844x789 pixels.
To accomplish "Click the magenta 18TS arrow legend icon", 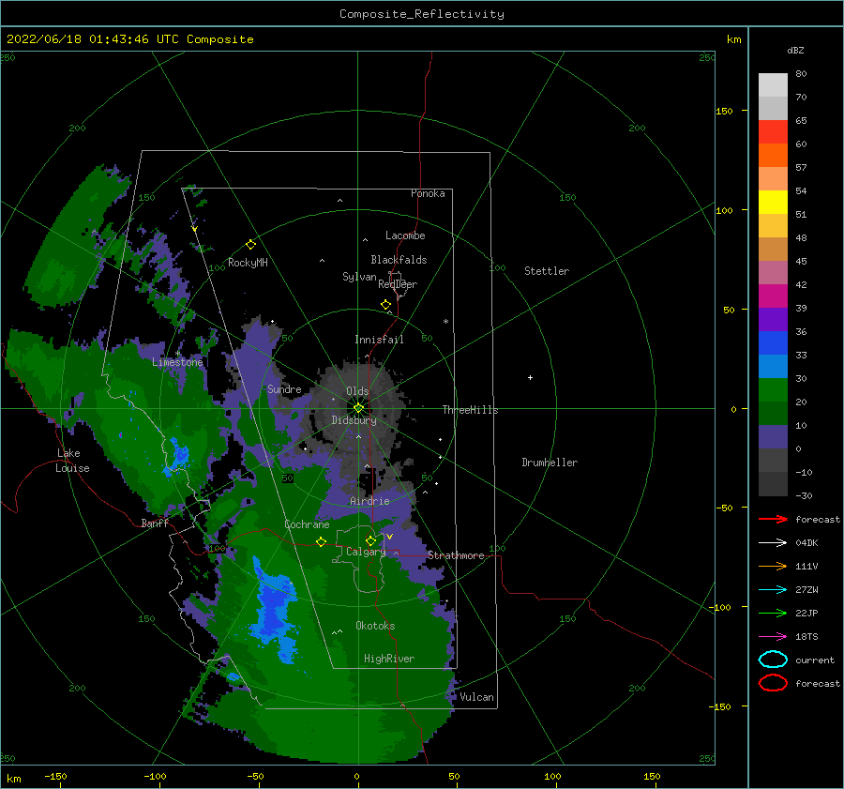I will [773, 637].
